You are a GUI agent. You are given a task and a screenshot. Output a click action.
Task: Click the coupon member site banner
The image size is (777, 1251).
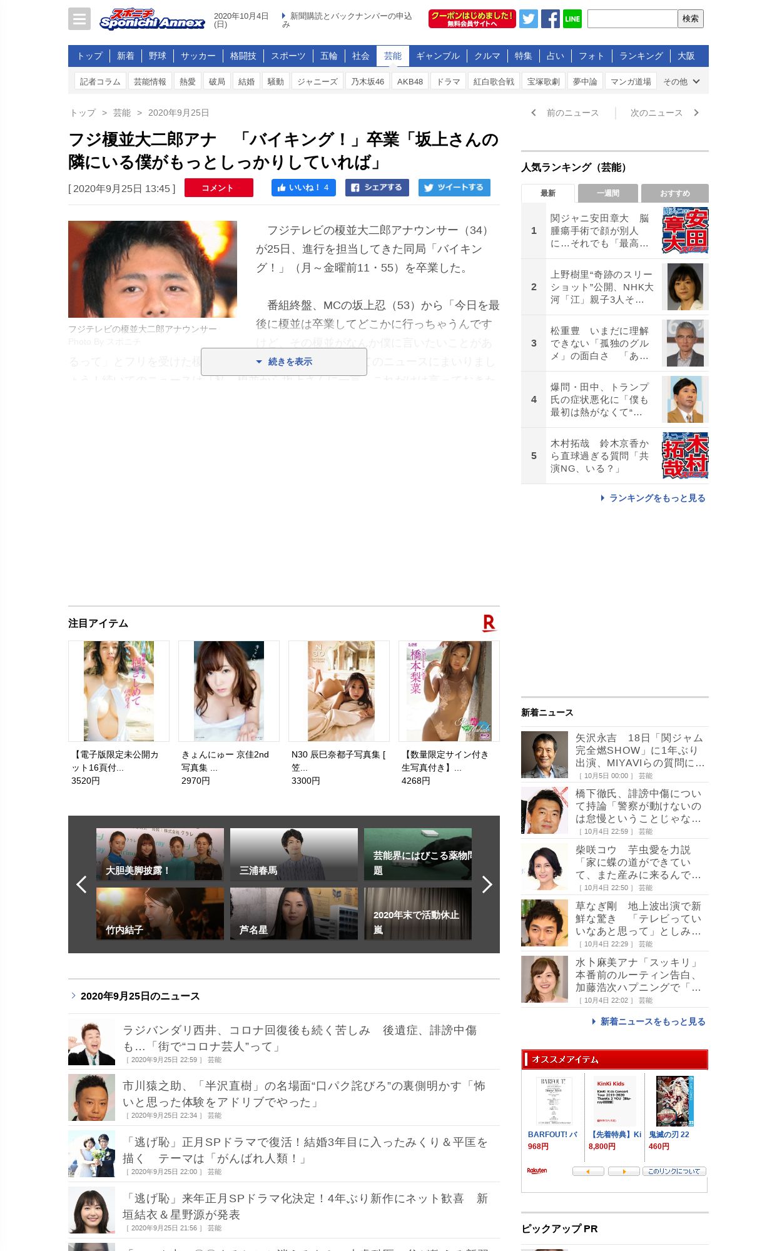(x=472, y=19)
